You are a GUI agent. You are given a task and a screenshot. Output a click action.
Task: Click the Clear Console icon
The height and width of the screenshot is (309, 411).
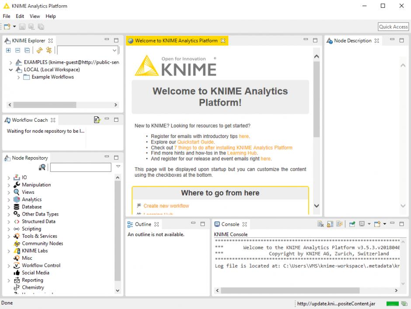(x=320, y=224)
